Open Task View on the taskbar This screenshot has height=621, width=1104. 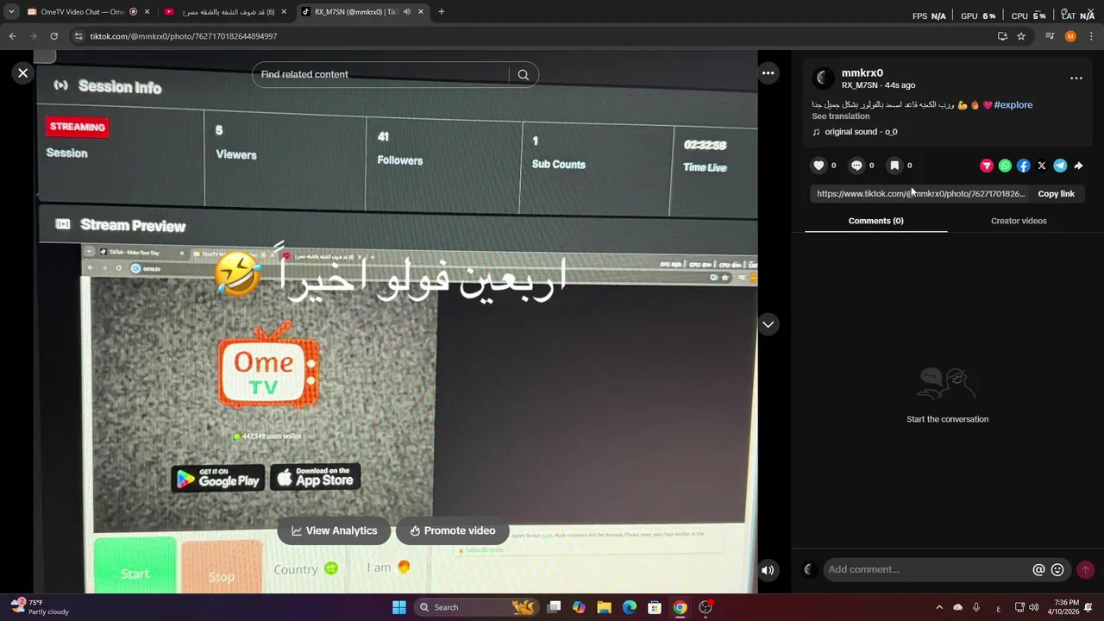tap(555, 607)
